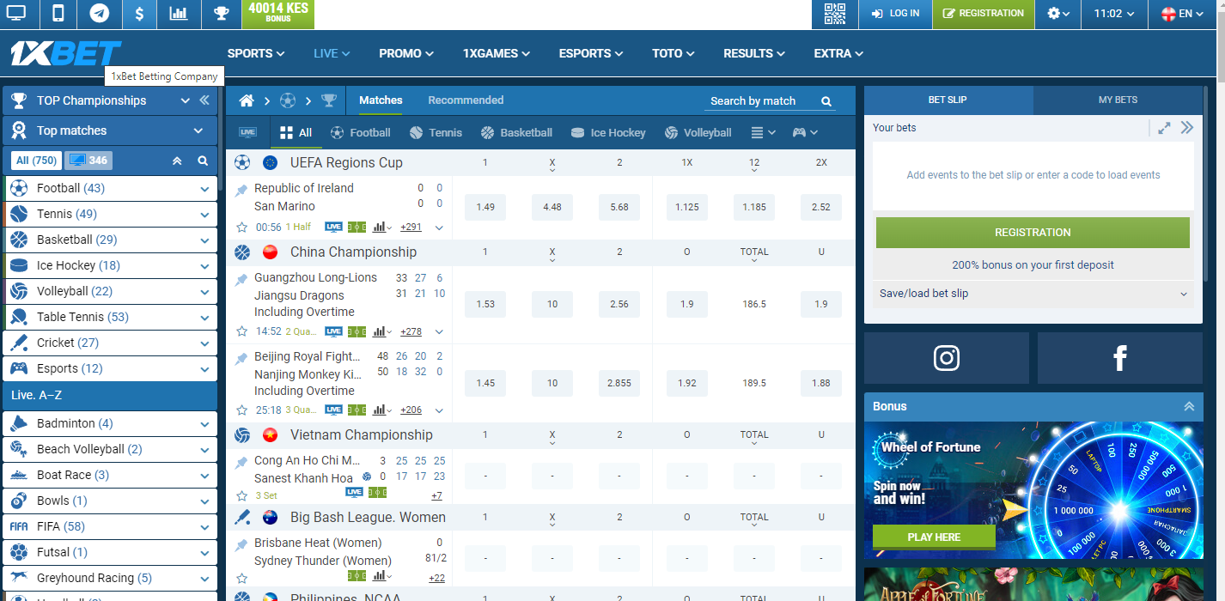This screenshot has width=1225, height=601.
Task: Collapse the left sidebar double-arrow icon
Action: tap(204, 100)
